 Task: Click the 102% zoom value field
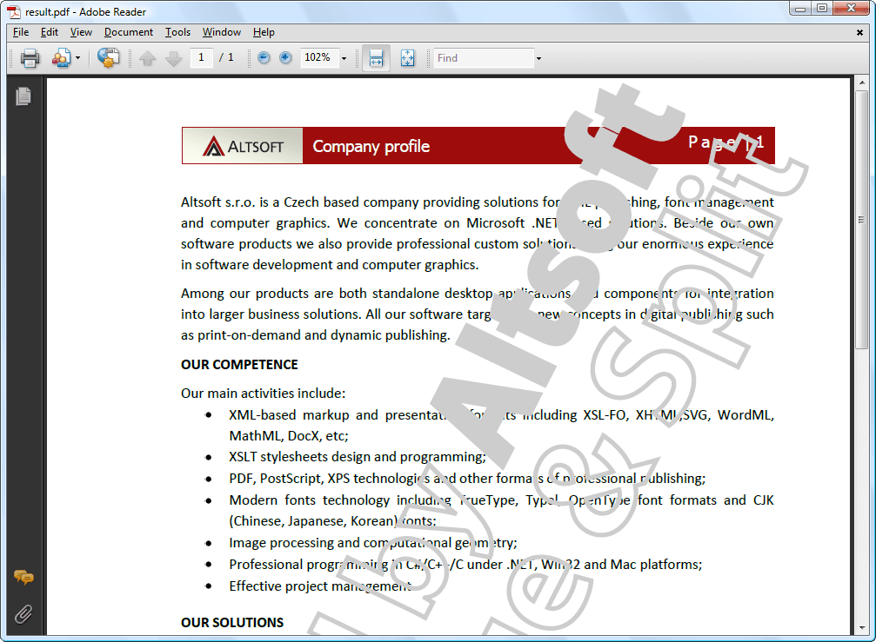(319, 57)
